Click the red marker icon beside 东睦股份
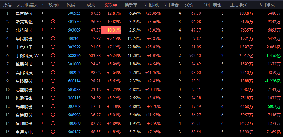This screenshot has width=283, height=137. coord(43,81)
